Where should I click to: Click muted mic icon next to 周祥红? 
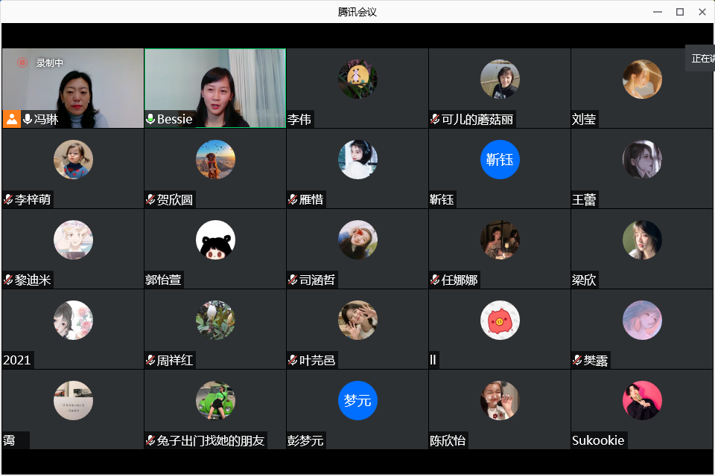(150, 361)
